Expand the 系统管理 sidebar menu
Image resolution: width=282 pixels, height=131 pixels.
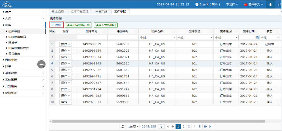(x=23, y=80)
